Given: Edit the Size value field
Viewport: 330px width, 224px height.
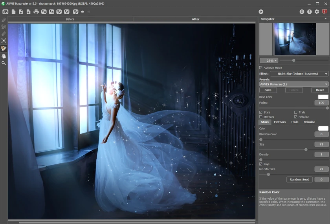Looking at the screenshot, I should [x=321, y=144].
